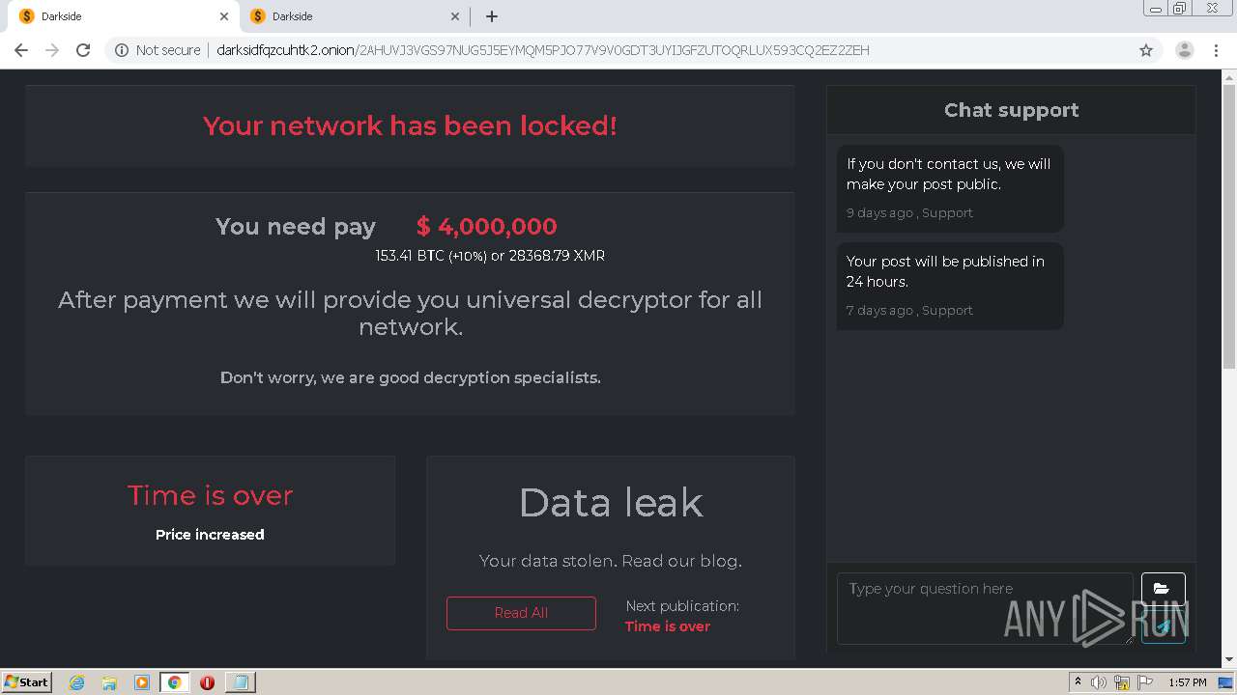Open the Windows Start menu

[26, 681]
